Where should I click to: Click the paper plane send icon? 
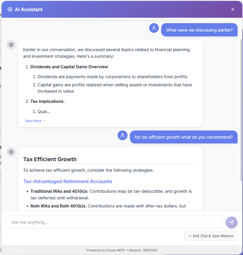(x=231, y=222)
